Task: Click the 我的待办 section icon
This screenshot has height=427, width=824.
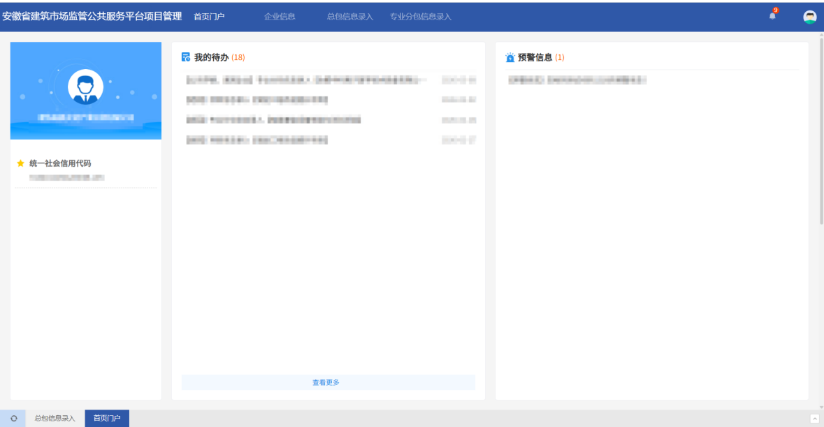Action: pos(186,57)
